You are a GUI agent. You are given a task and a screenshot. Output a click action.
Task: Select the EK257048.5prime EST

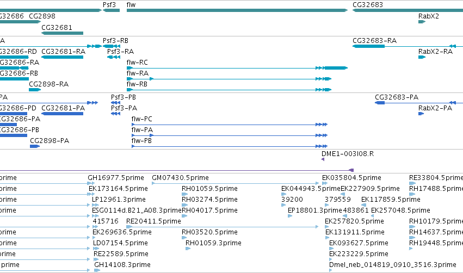(x=400, y=210)
